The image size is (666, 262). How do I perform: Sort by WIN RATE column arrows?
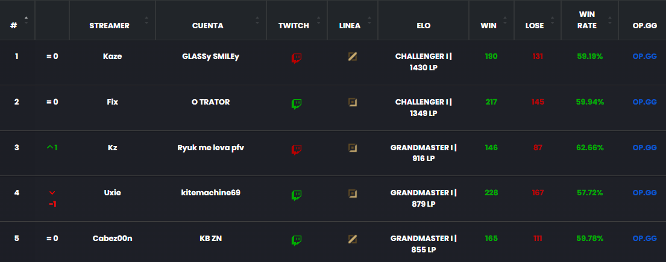click(610, 20)
